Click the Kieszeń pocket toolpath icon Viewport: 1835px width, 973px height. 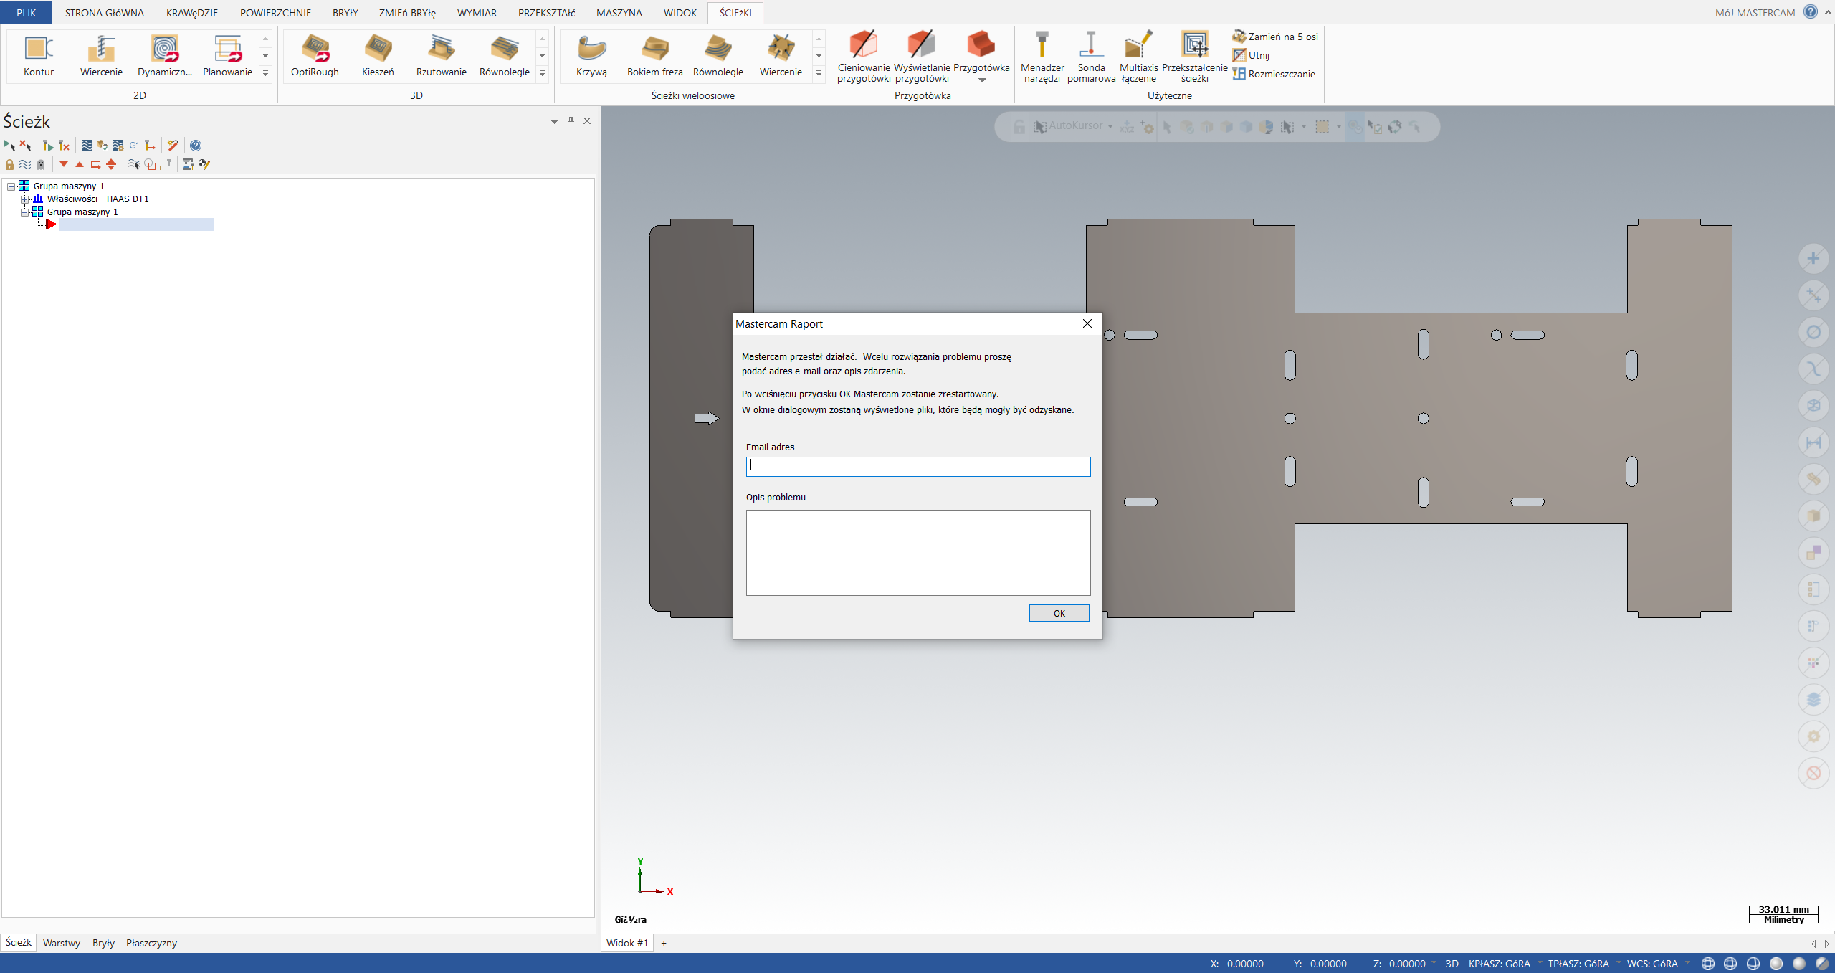pyautogui.click(x=378, y=56)
